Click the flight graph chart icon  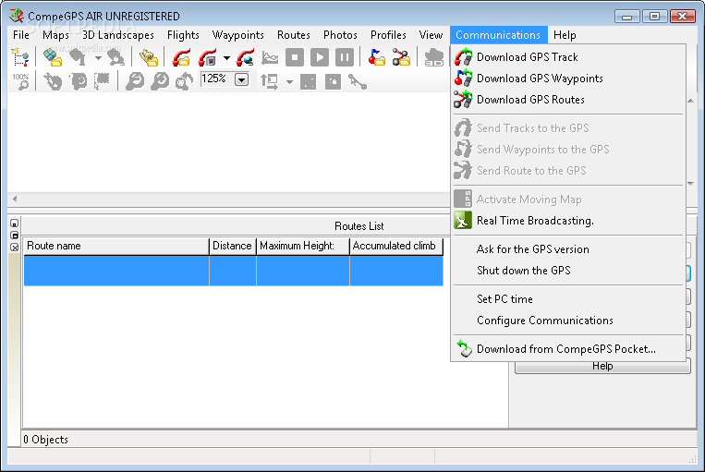(x=270, y=57)
